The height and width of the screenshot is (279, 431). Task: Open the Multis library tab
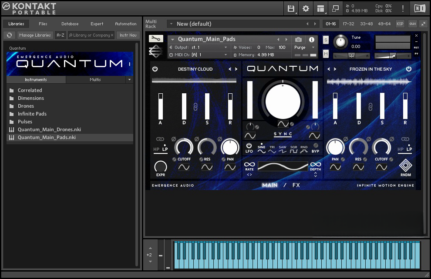[95, 79]
